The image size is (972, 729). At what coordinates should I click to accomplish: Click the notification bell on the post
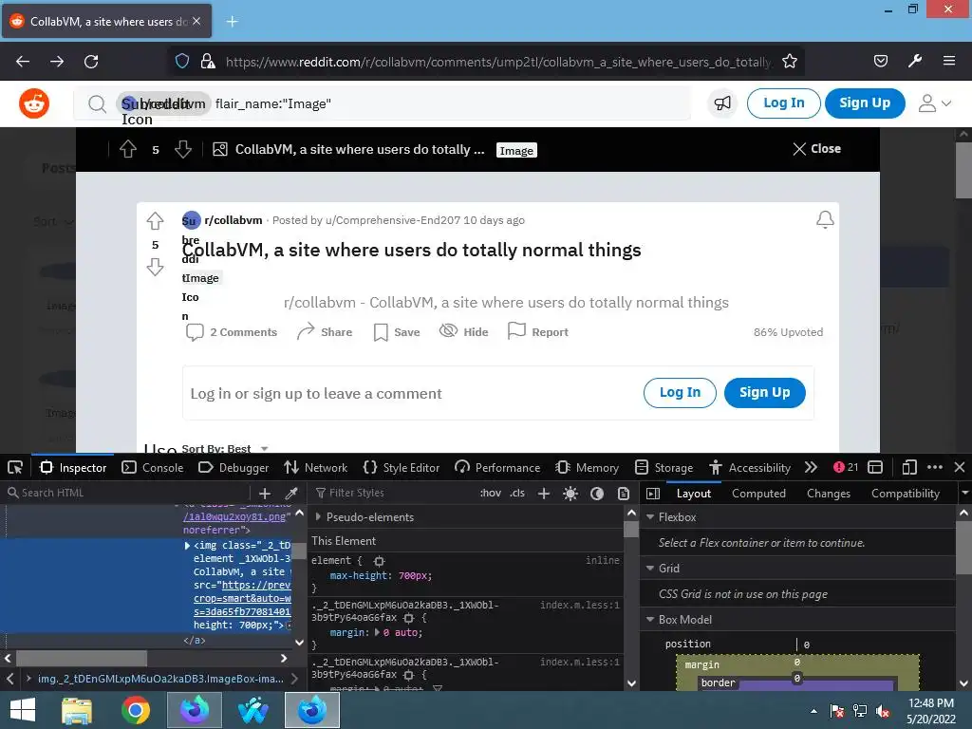[x=825, y=219]
